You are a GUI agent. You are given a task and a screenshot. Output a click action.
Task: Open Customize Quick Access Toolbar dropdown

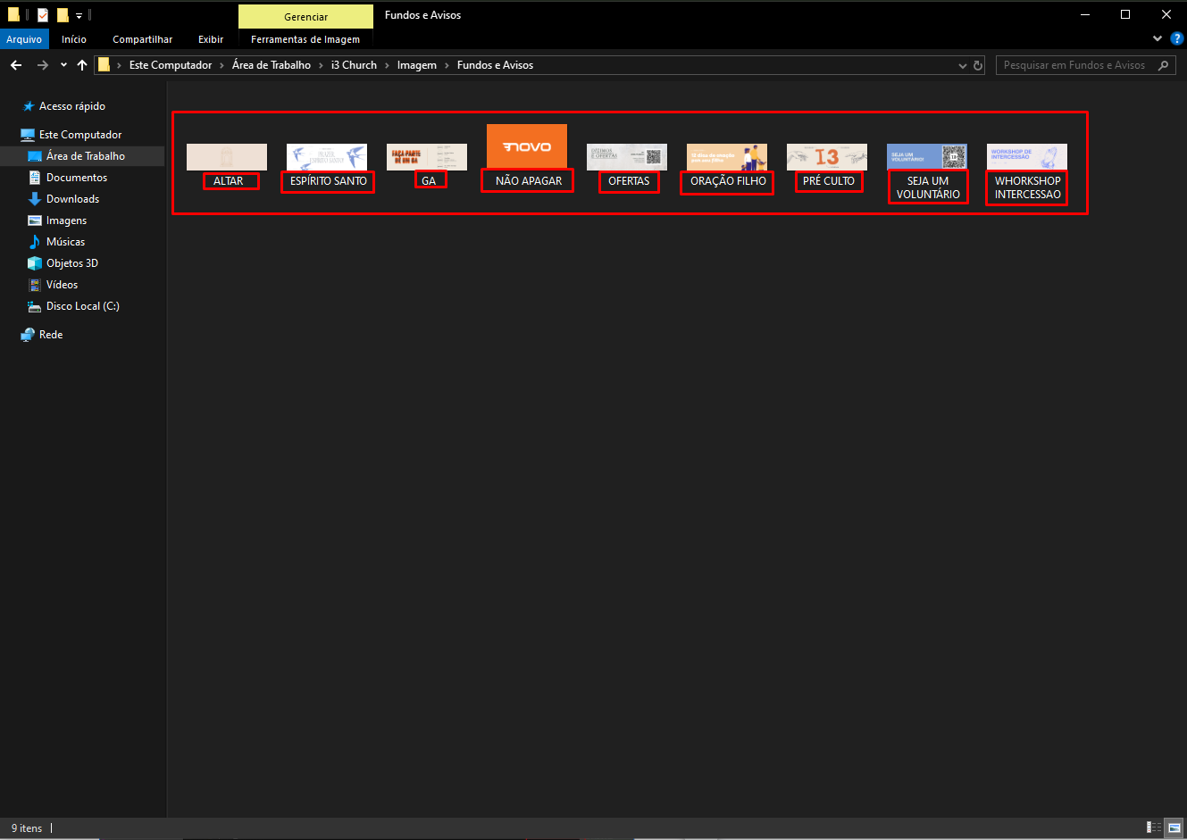79,16
